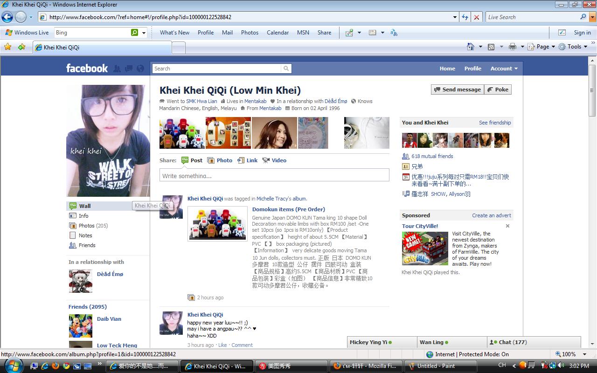
Task: Click the refresh page icon
Action: pyautogui.click(x=465, y=17)
